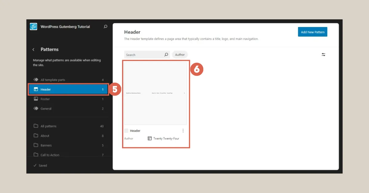Open the All patterns folder
This screenshot has height=193, width=369.
click(49, 126)
